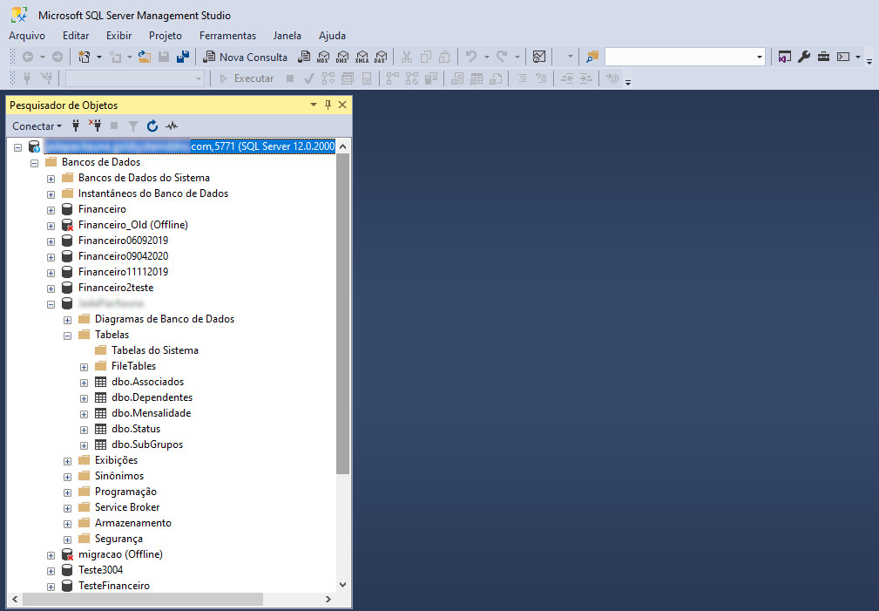This screenshot has width=879, height=611.
Task: Click the horizontal scrollbar right arrow
Action: click(x=328, y=599)
